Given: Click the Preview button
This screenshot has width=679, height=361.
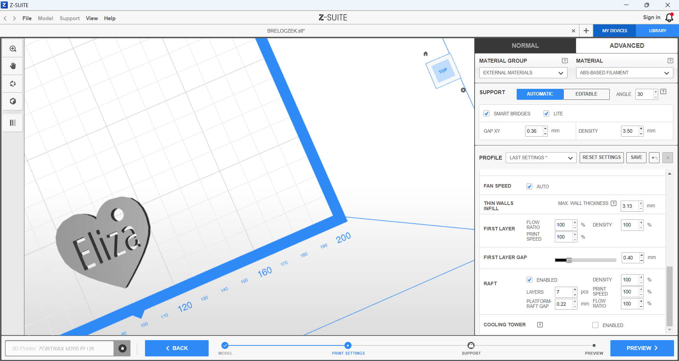Looking at the screenshot, I should pyautogui.click(x=642, y=348).
